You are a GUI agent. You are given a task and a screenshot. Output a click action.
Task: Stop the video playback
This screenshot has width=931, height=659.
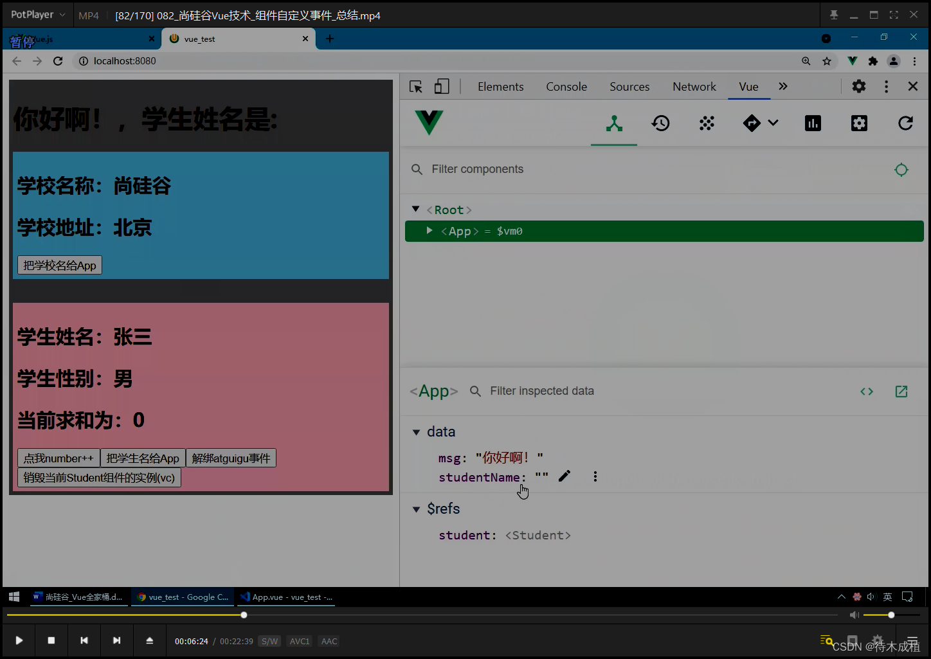[x=51, y=640]
